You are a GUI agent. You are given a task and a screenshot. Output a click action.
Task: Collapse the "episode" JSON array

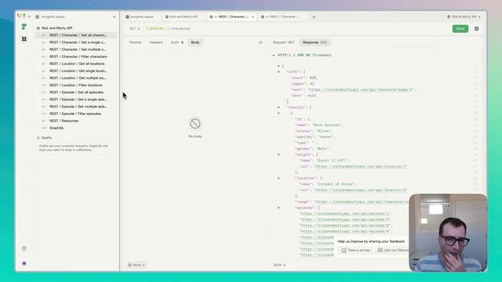pyautogui.click(x=278, y=208)
